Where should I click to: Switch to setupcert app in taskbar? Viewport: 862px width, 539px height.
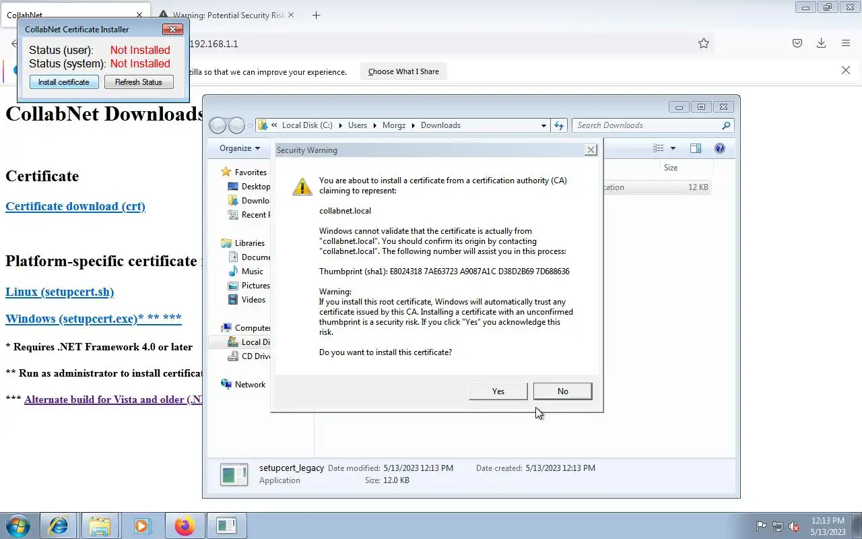[226, 526]
